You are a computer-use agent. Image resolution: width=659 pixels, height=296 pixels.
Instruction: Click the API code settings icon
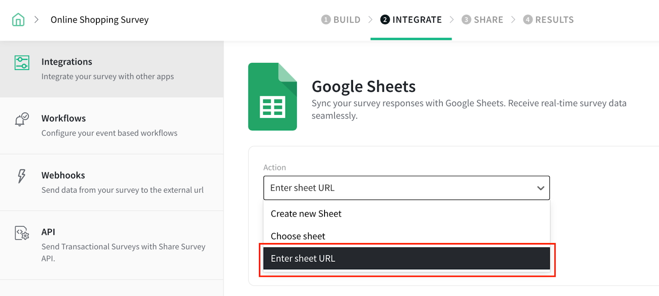click(22, 233)
